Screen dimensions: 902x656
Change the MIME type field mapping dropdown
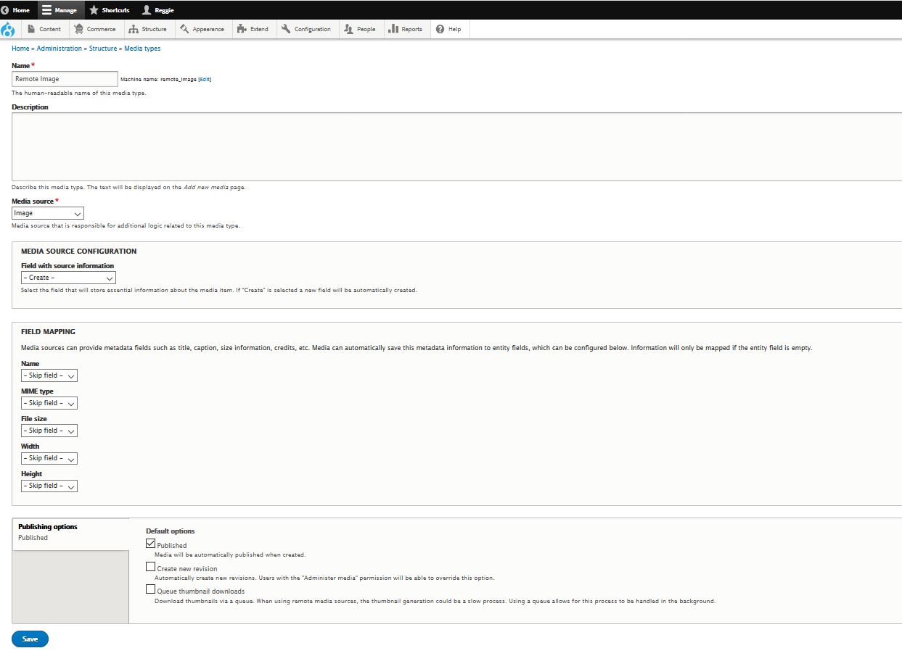point(49,402)
